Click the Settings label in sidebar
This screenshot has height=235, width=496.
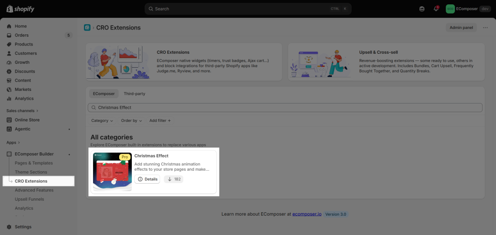[x=23, y=227]
